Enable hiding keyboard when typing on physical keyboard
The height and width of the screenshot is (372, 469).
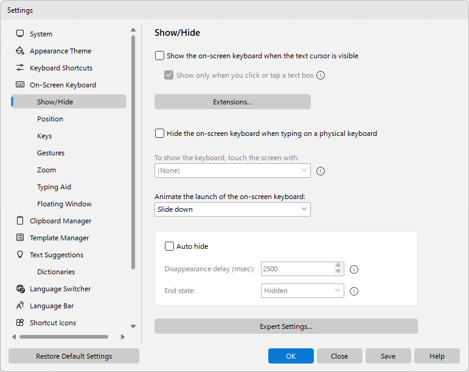pos(159,133)
